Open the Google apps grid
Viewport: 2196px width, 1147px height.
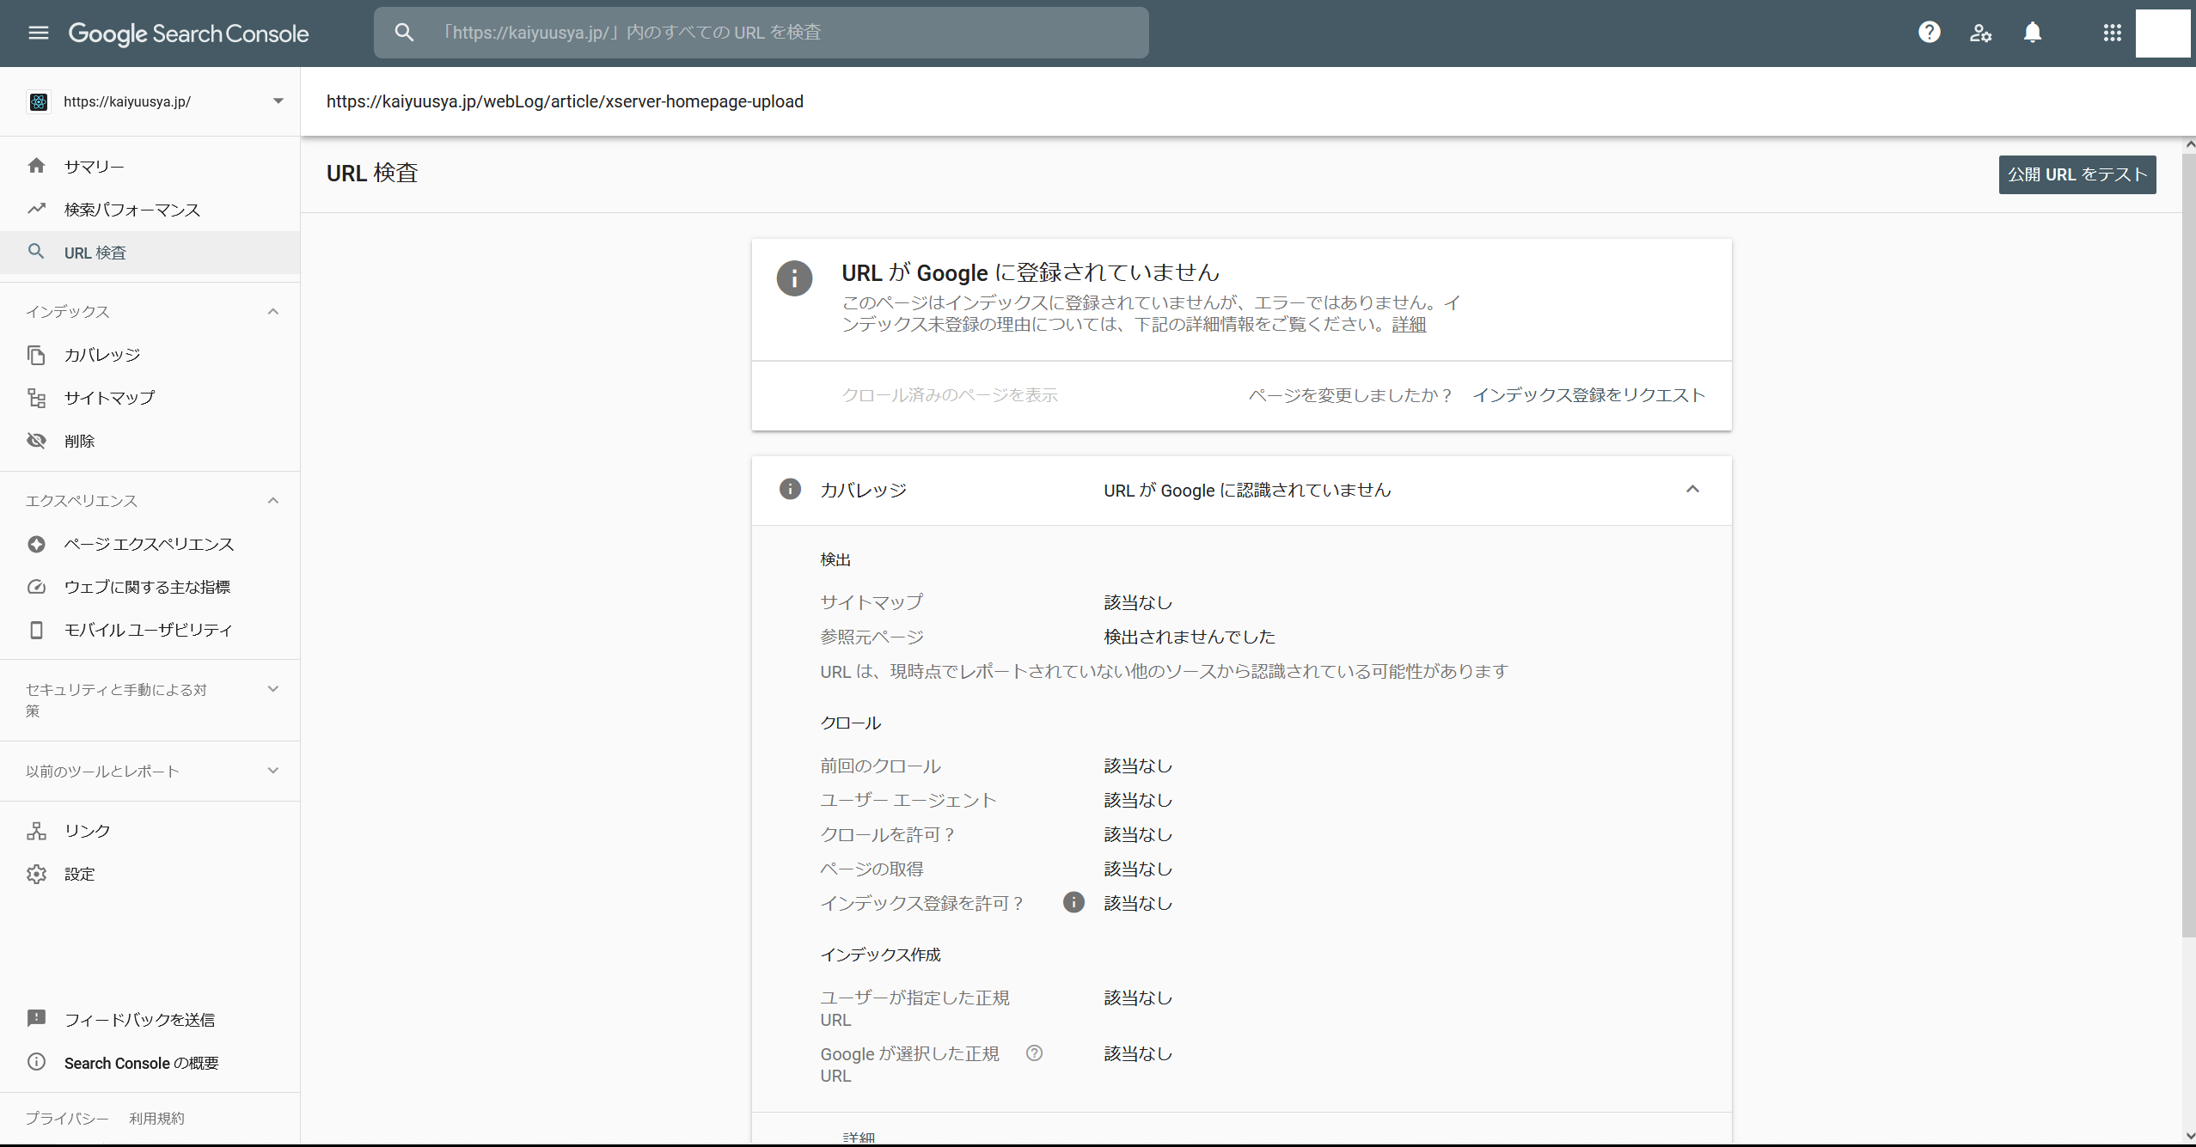(2113, 33)
